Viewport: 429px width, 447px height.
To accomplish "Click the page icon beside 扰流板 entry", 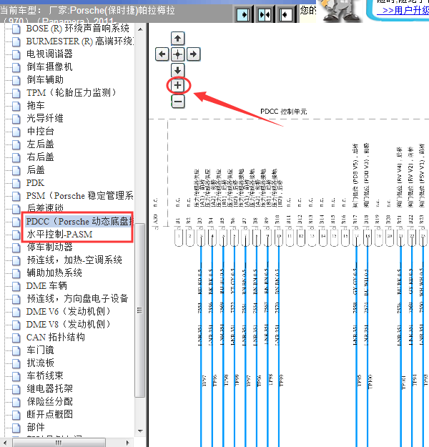I will coord(16,363).
